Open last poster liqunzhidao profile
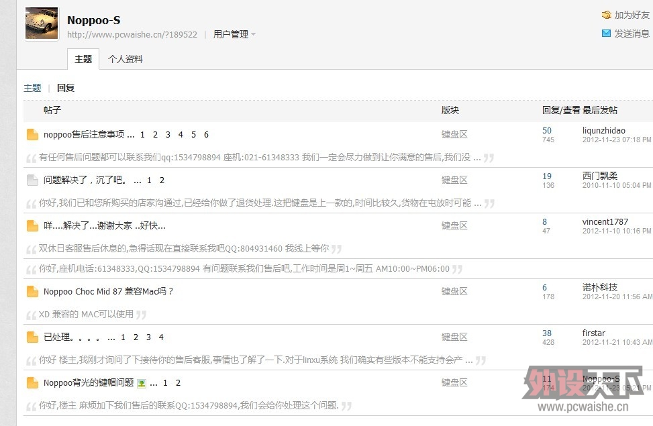 [x=604, y=131]
